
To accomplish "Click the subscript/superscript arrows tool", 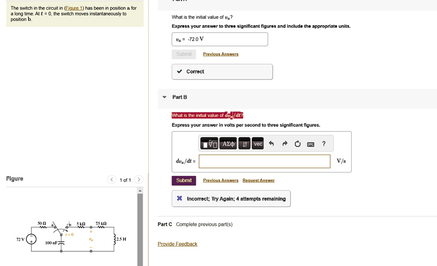I will (245, 143).
